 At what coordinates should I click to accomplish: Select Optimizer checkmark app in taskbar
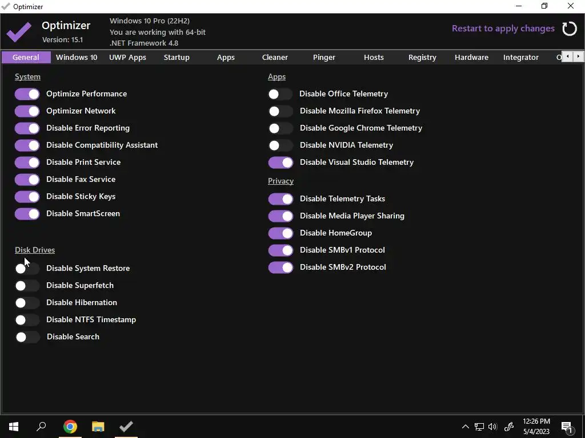(x=126, y=426)
